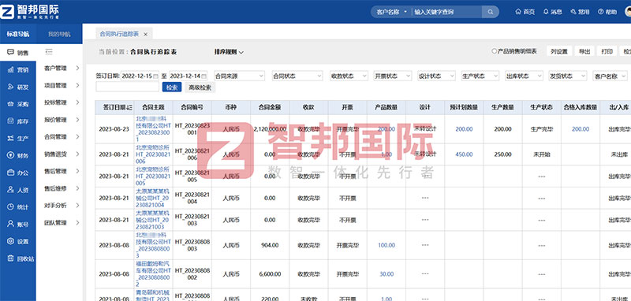Open 常用 shortcuts in top bar
The image size is (631, 301).
click(x=580, y=12)
